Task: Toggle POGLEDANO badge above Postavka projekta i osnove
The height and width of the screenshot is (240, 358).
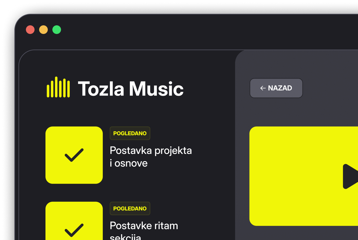Action: (130, 133)
